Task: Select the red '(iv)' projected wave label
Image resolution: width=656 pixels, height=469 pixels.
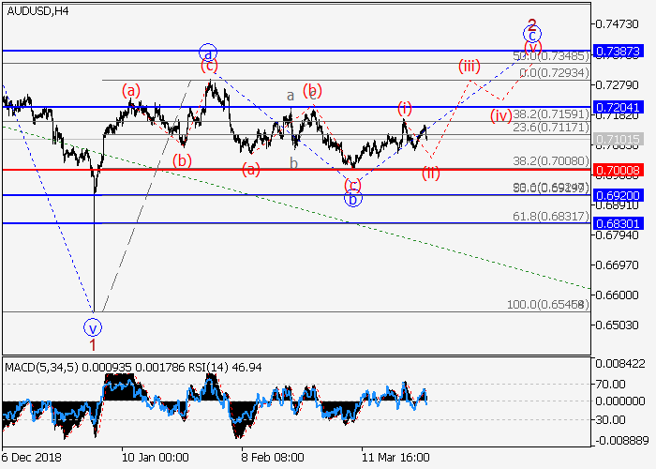Action: point(501,115)
